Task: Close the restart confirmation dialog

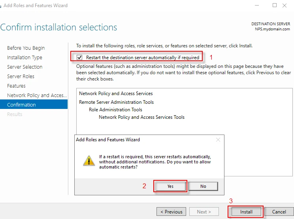Action: tap(218, 140)
